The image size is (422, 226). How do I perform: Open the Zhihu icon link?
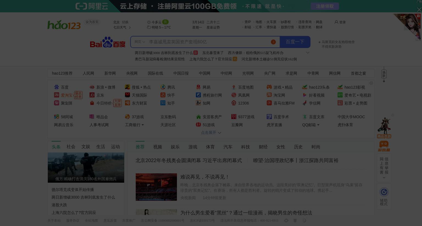click(163, 103)
